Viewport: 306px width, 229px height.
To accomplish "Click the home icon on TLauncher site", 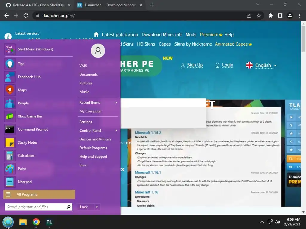I will (96, 35).
